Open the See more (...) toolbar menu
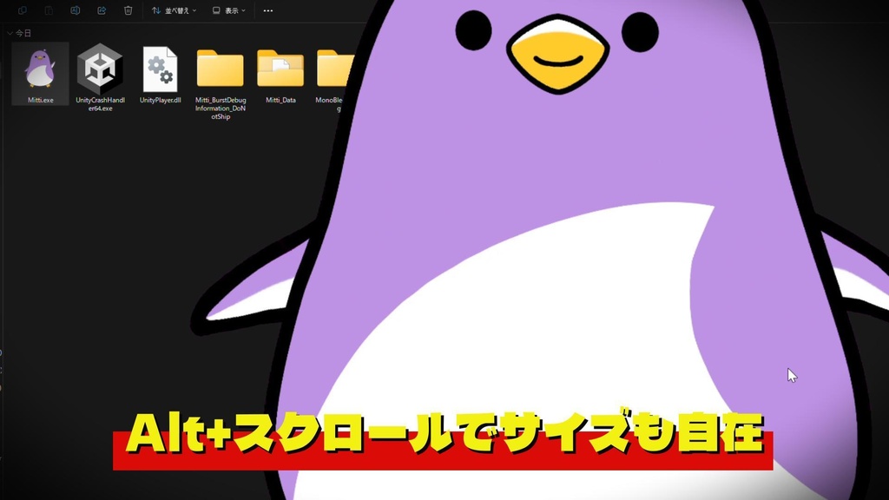The image size is (889, 500). 267,10
